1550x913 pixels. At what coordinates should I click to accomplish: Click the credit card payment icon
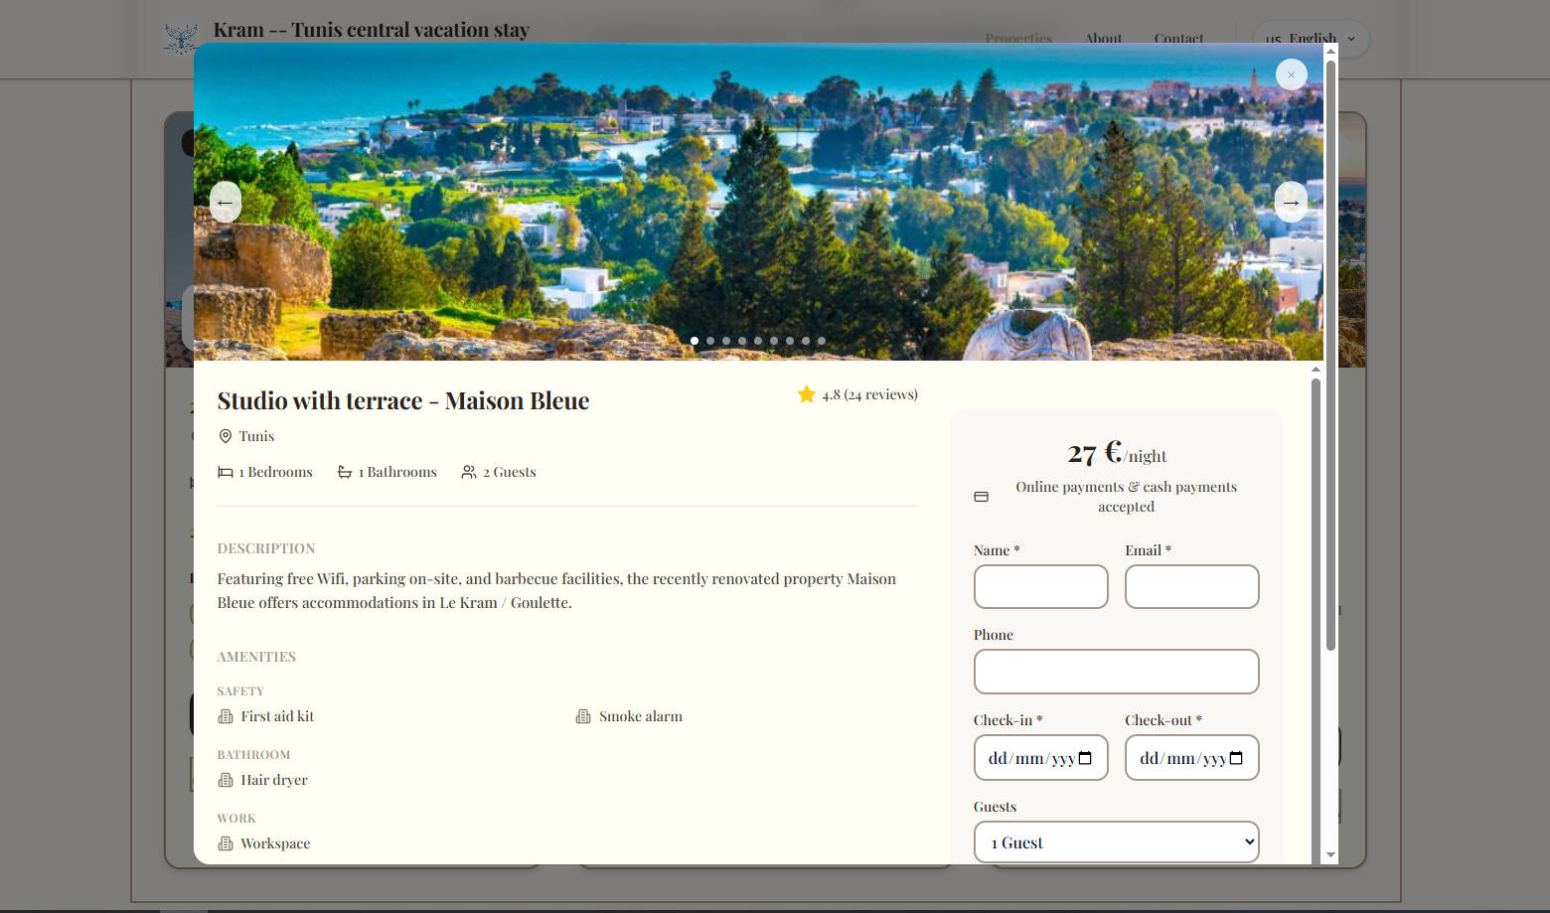tap(982, 497)
